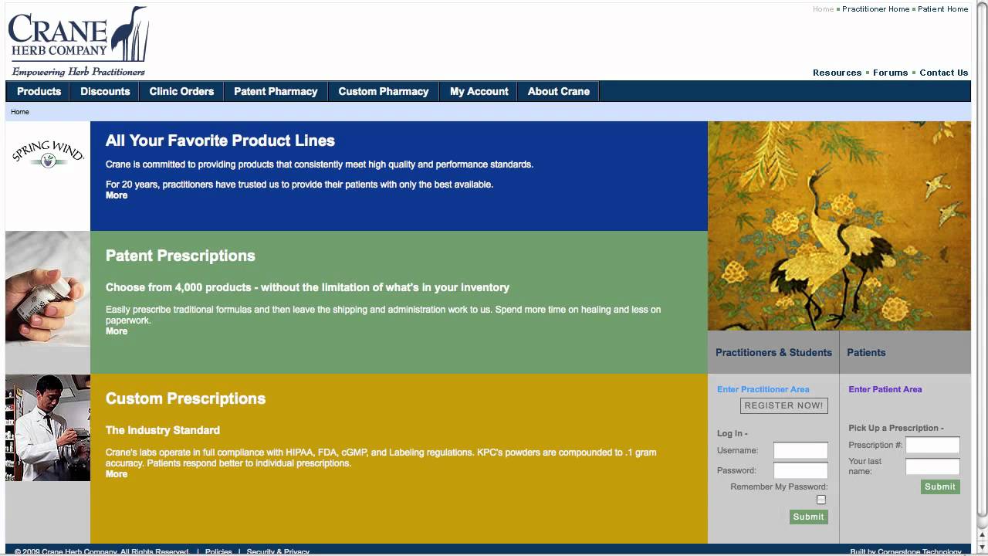Viewport: 988px width, 556px height.
Task: Go to Practitioner Home
Action: pyautogui.click(x=875, y=9)
